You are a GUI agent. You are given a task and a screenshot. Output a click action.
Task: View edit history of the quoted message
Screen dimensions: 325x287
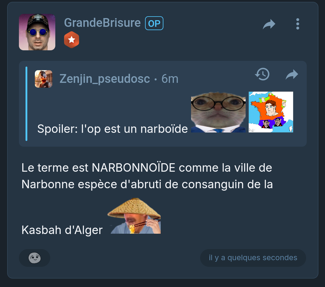pos(262,74)
